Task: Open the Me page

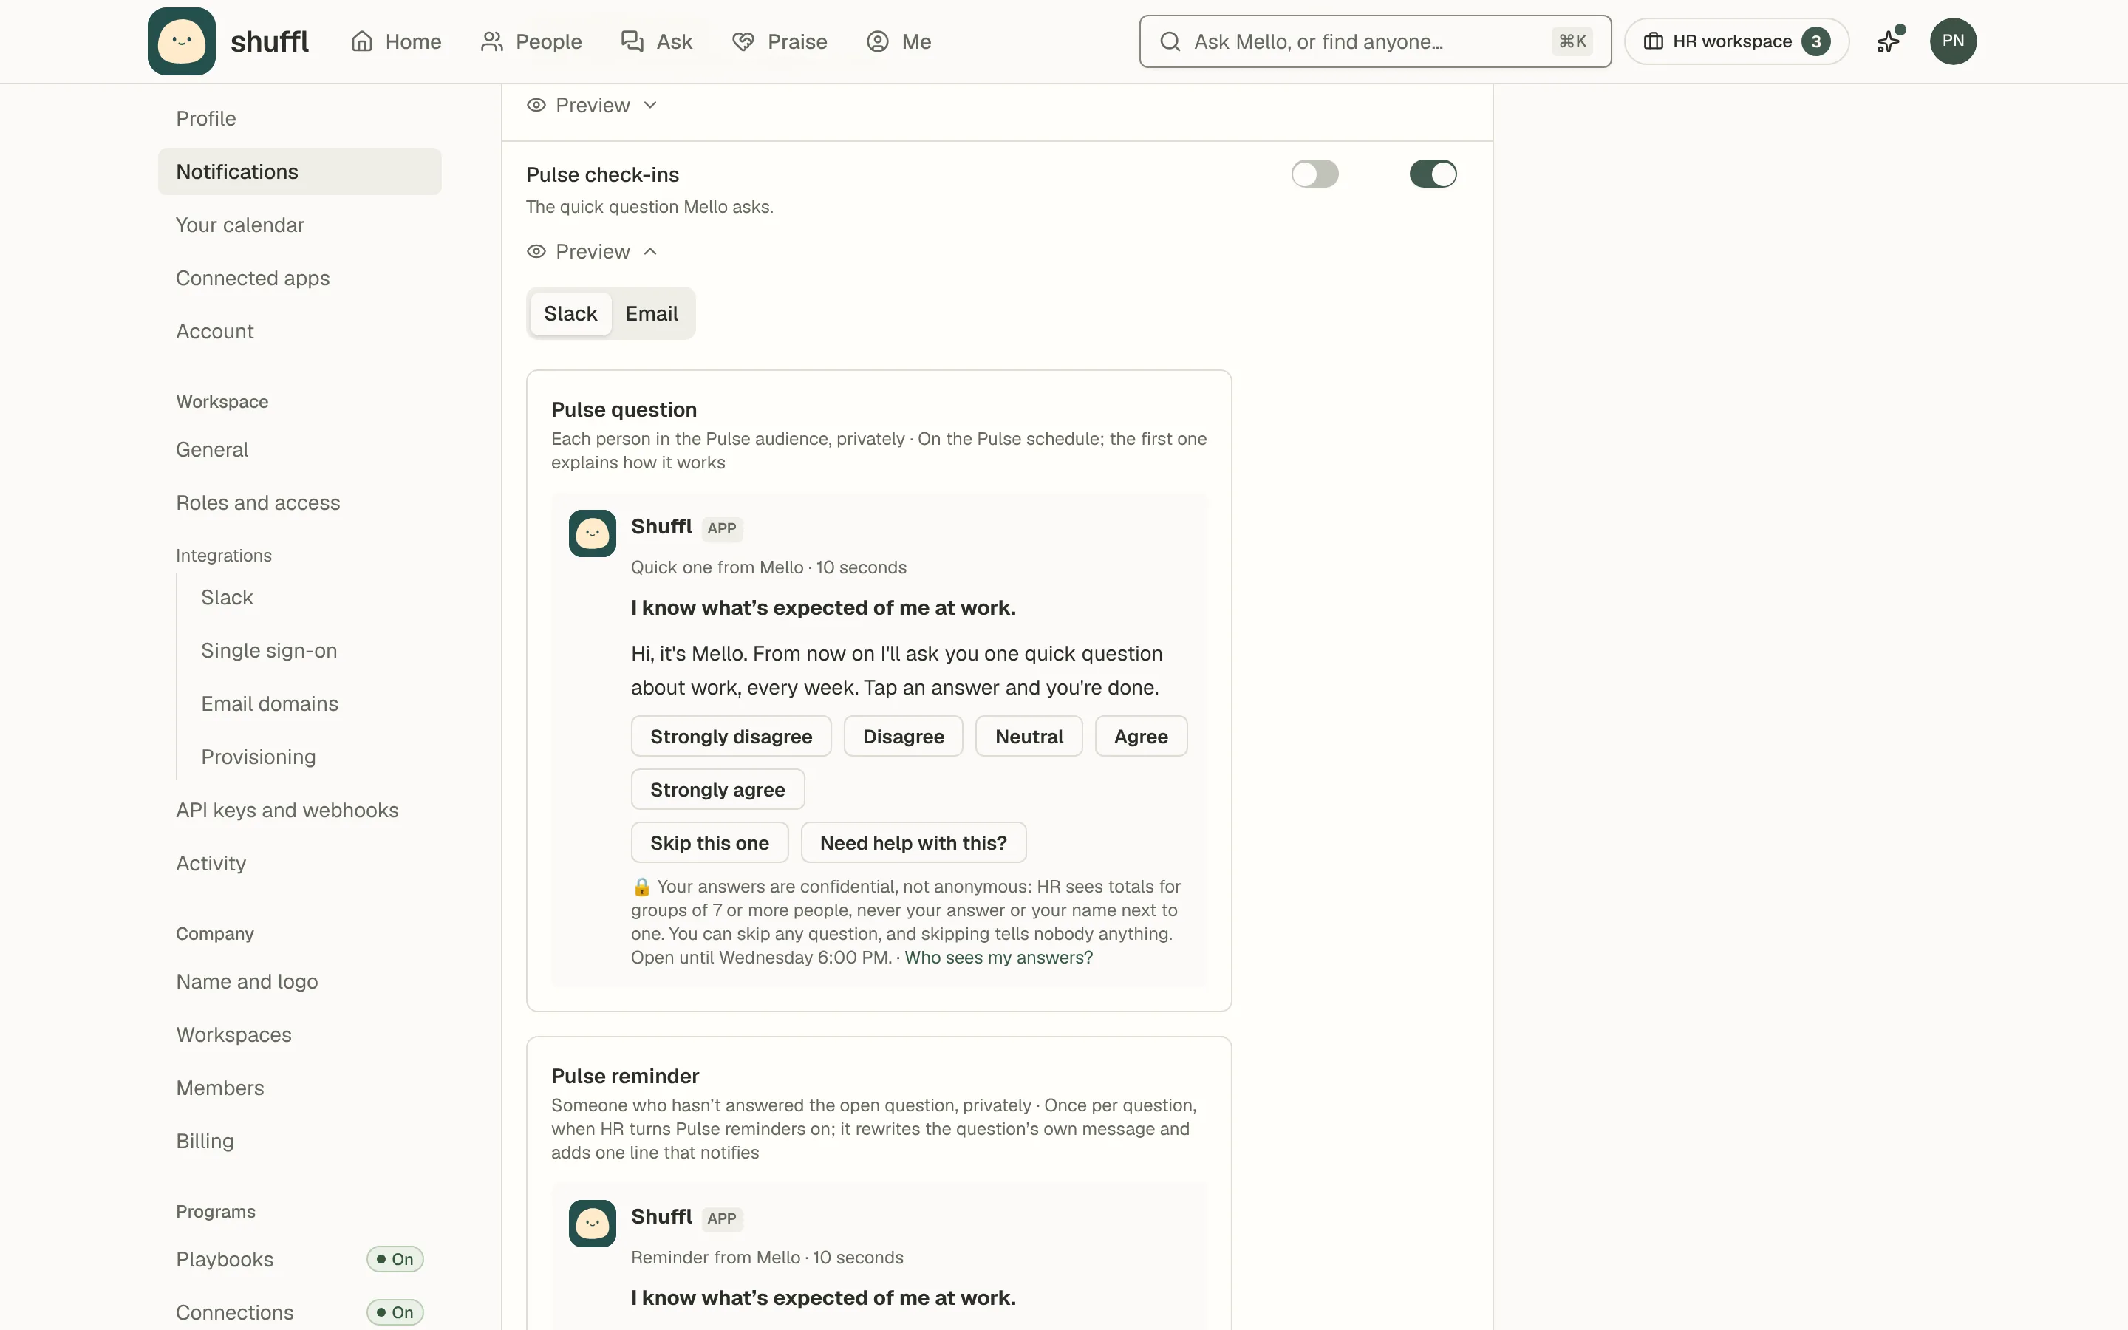Action: click(x=898, y=41)
